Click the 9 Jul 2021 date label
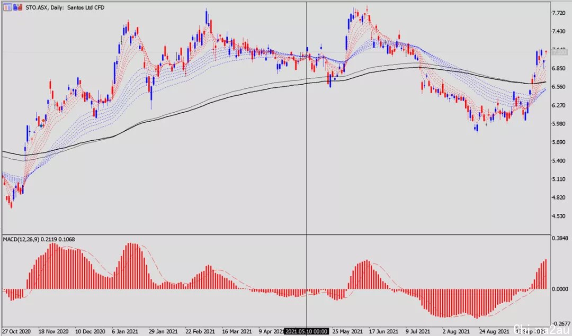Image resolution: width=572 pixels, height=336 pixels. coord(418,331)
